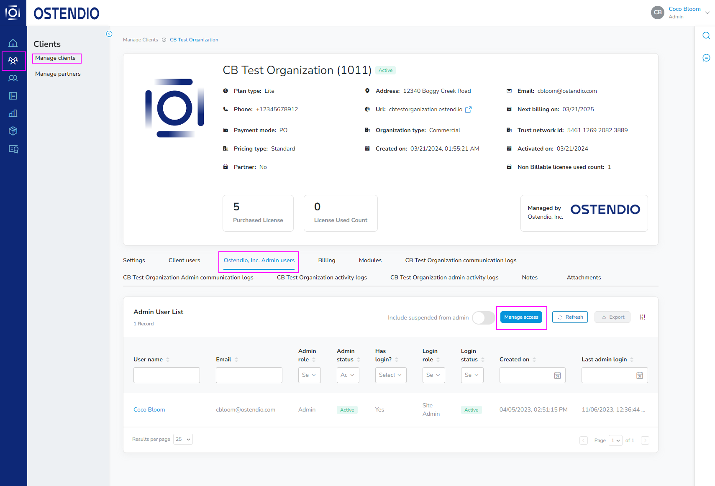Open the calendar icon in Created on filter
Viewport: 715px width, 486px height.
pos(557,375)
